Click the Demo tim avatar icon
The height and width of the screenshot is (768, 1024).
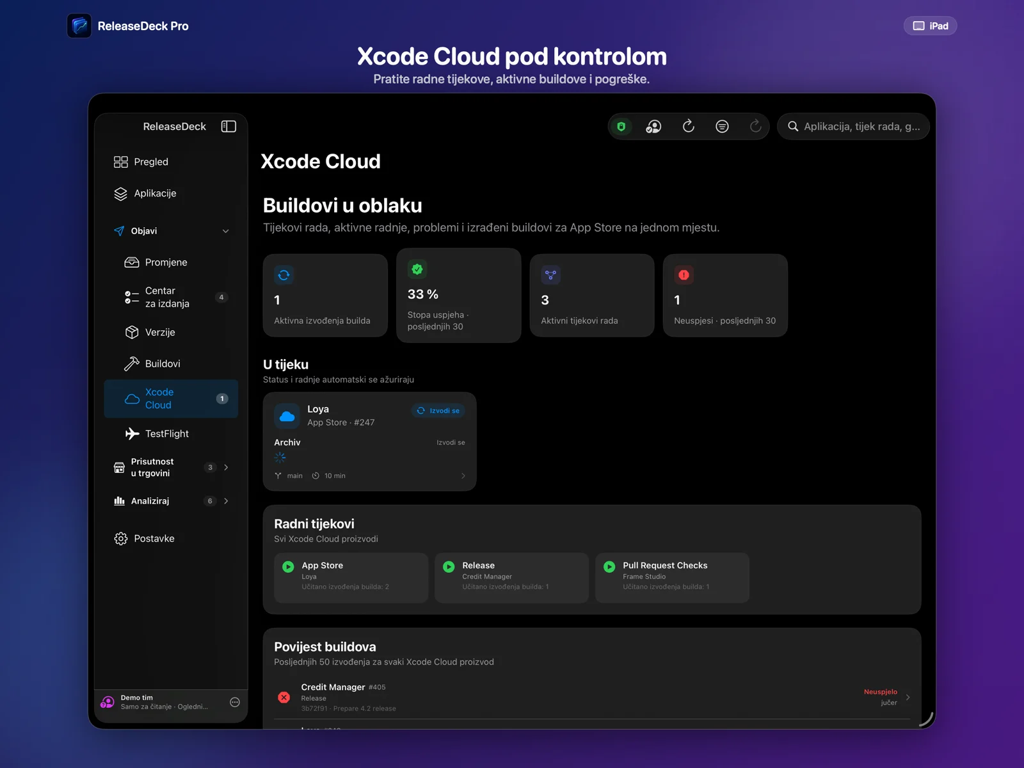[108, 702]
